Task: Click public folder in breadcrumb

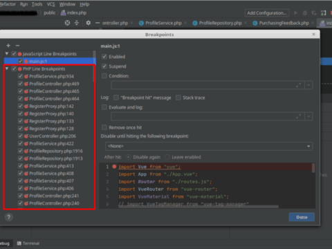Action: point(50,12)
